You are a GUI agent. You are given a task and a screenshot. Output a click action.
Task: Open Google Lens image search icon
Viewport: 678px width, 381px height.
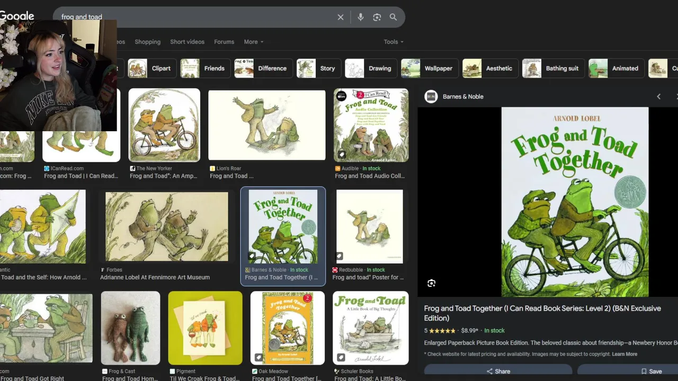pyautogui.click(x=377, y=17)
